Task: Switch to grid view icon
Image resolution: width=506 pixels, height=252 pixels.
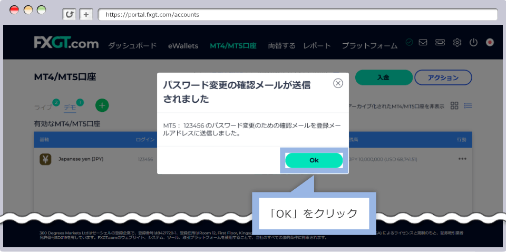Action: tap(454, 105)
